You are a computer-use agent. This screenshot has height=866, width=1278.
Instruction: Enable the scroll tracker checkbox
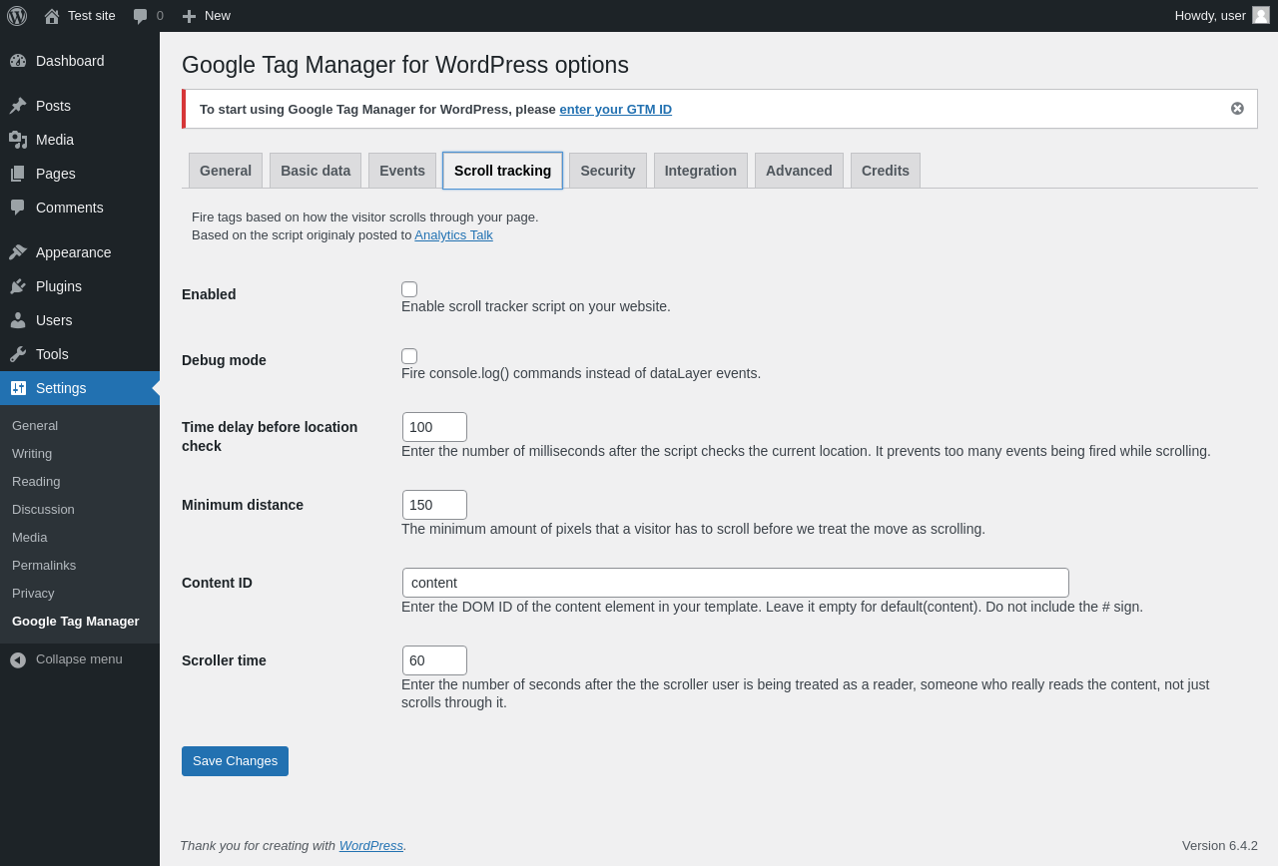(x=409, y=289)
